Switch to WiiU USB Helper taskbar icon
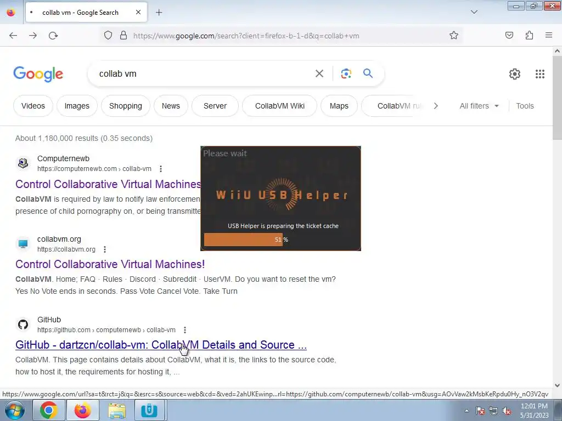 point(149,410)
